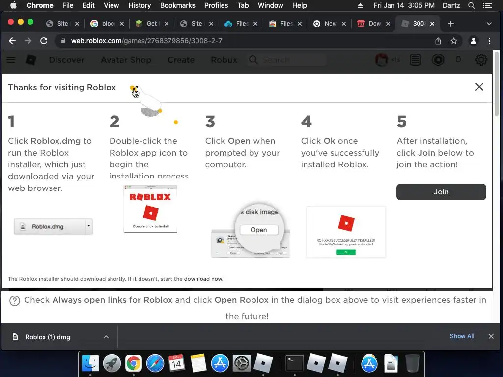The width and height of the screenshot is (503, 377).
Task: Open the downloaded Roblox (1).dmg file
Action: (48, 337)
